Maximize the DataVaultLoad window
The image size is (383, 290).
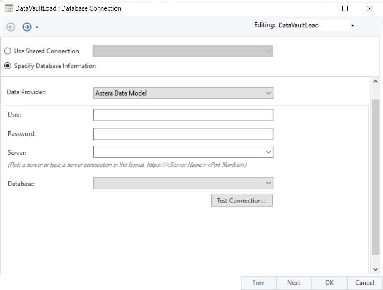(x=345, y=8)
